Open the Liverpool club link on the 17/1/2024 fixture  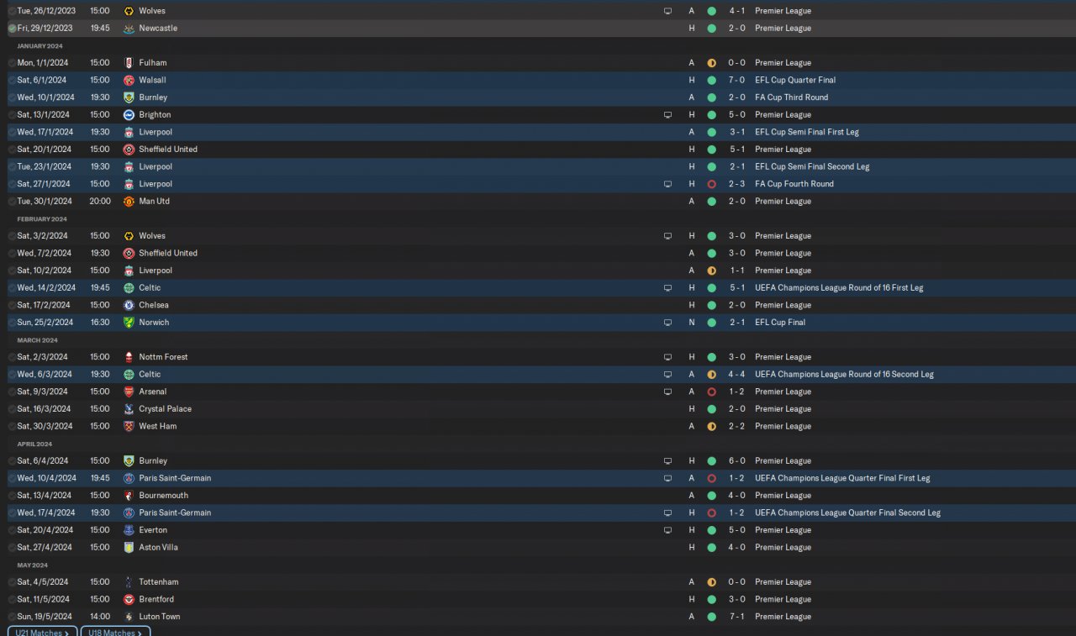pos(156,132)
